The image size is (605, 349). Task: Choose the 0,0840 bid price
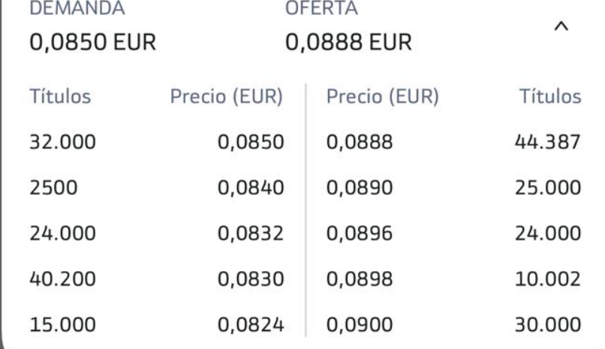click(x=250, y=188)
